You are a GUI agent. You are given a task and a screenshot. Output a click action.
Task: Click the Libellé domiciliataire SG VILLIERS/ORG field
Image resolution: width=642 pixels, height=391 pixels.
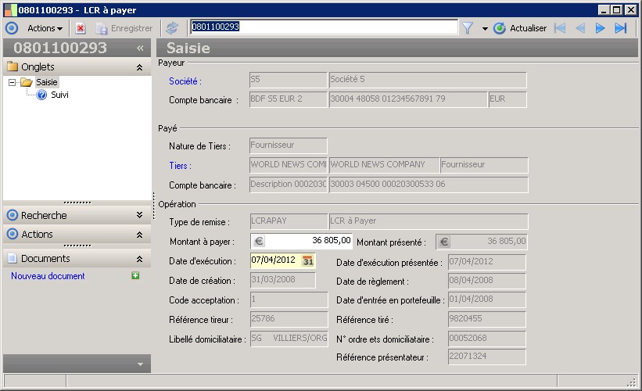pyautogui.click(x=289, y=339)
